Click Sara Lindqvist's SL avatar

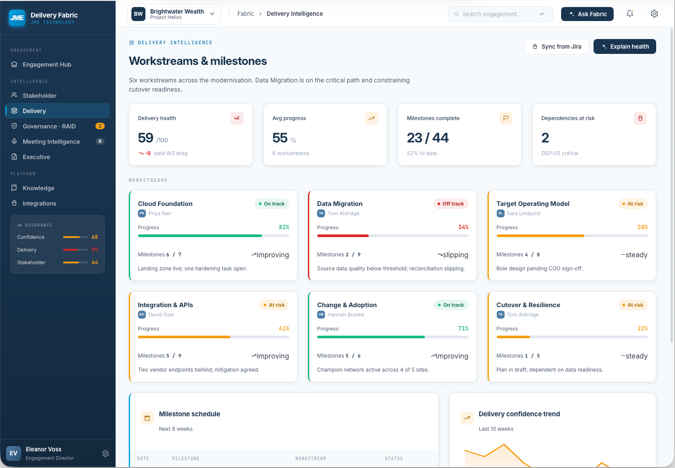pos(500,213)
